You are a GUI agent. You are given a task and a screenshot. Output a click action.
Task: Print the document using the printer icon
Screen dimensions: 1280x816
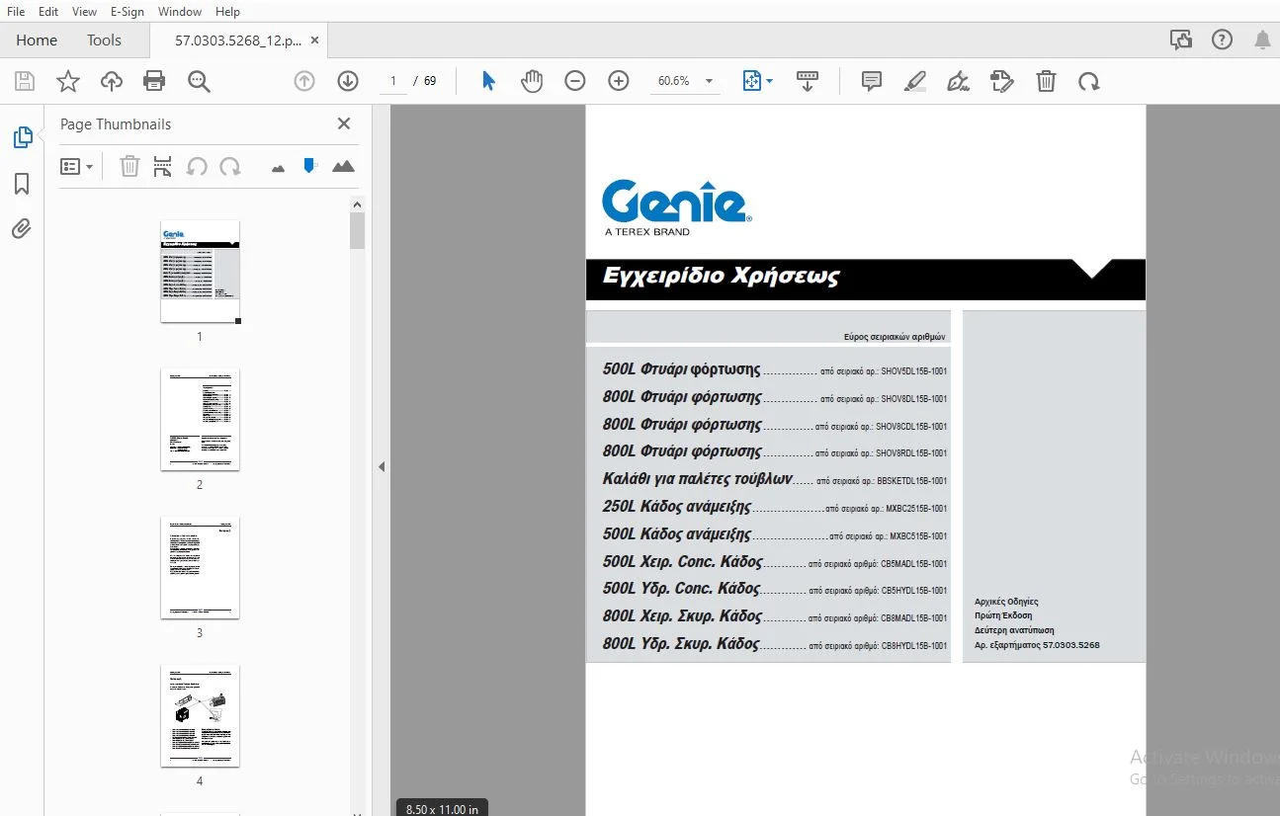point(154,81)
